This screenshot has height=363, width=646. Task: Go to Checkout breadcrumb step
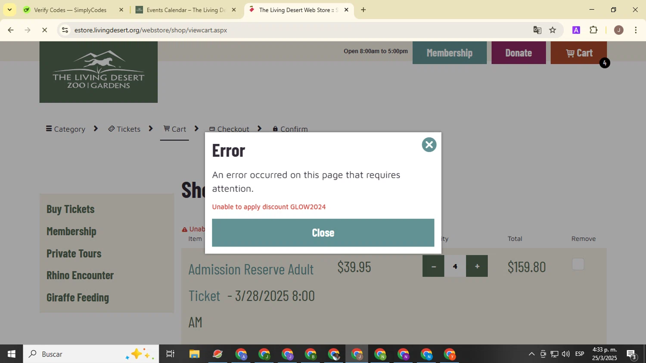229,129
